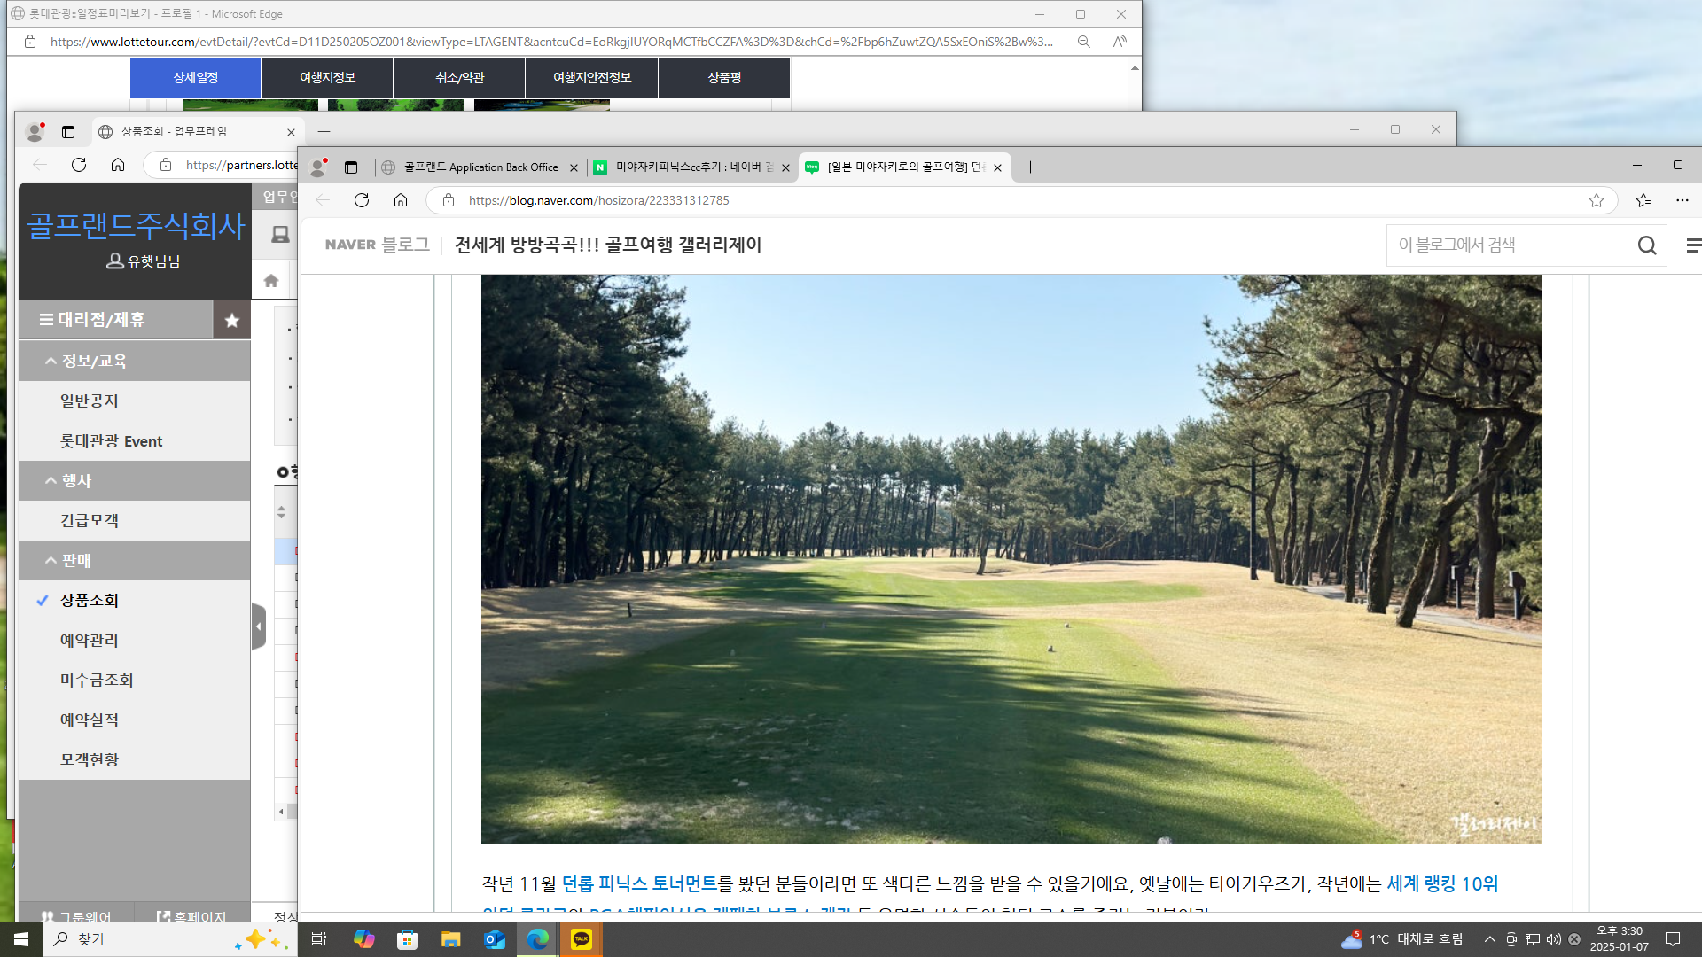Screen dimensions: 1702x957
Task: Select 상품평 tab in Lottetour window
Action: coord(724,78)
